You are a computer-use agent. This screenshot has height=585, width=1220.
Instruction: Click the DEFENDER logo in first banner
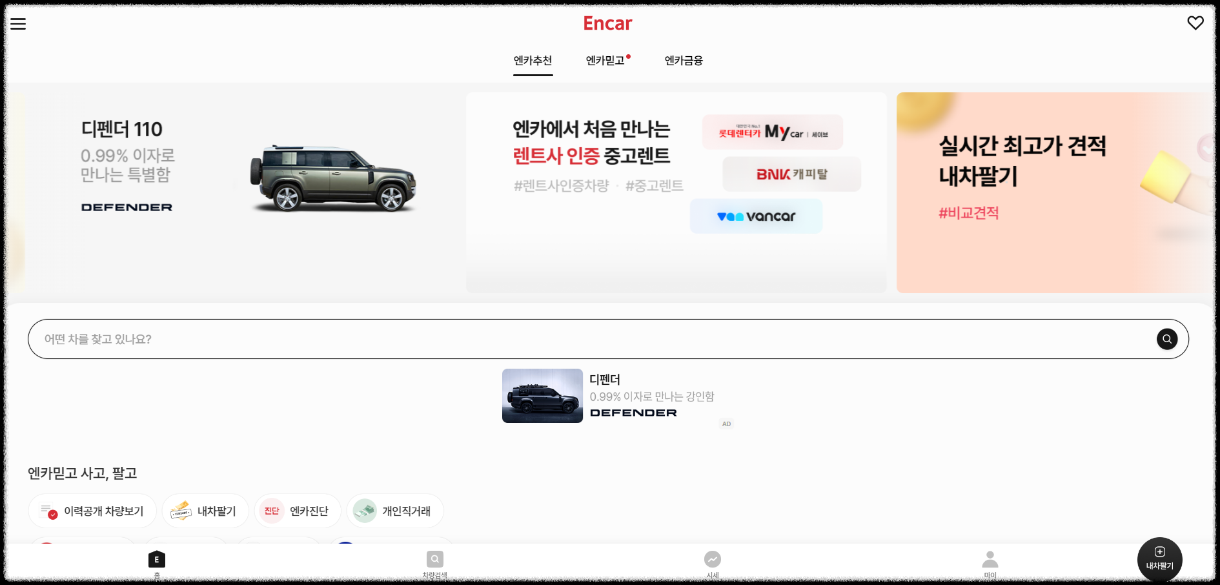[x=127, y=207]
